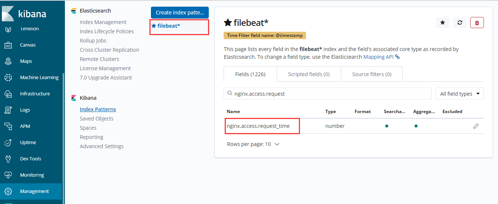The image size is (498, 204).
Task: Switch to the Scripted fields tab
Action: [x=309, y=74]
